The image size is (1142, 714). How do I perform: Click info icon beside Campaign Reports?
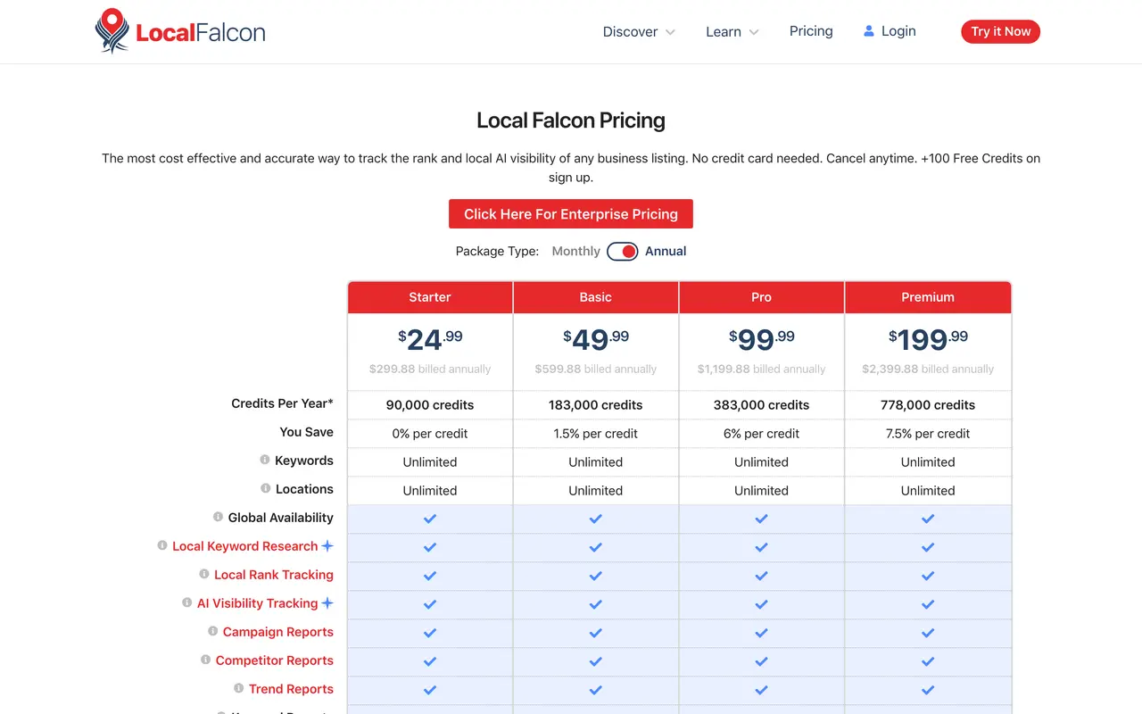point(212,631)
